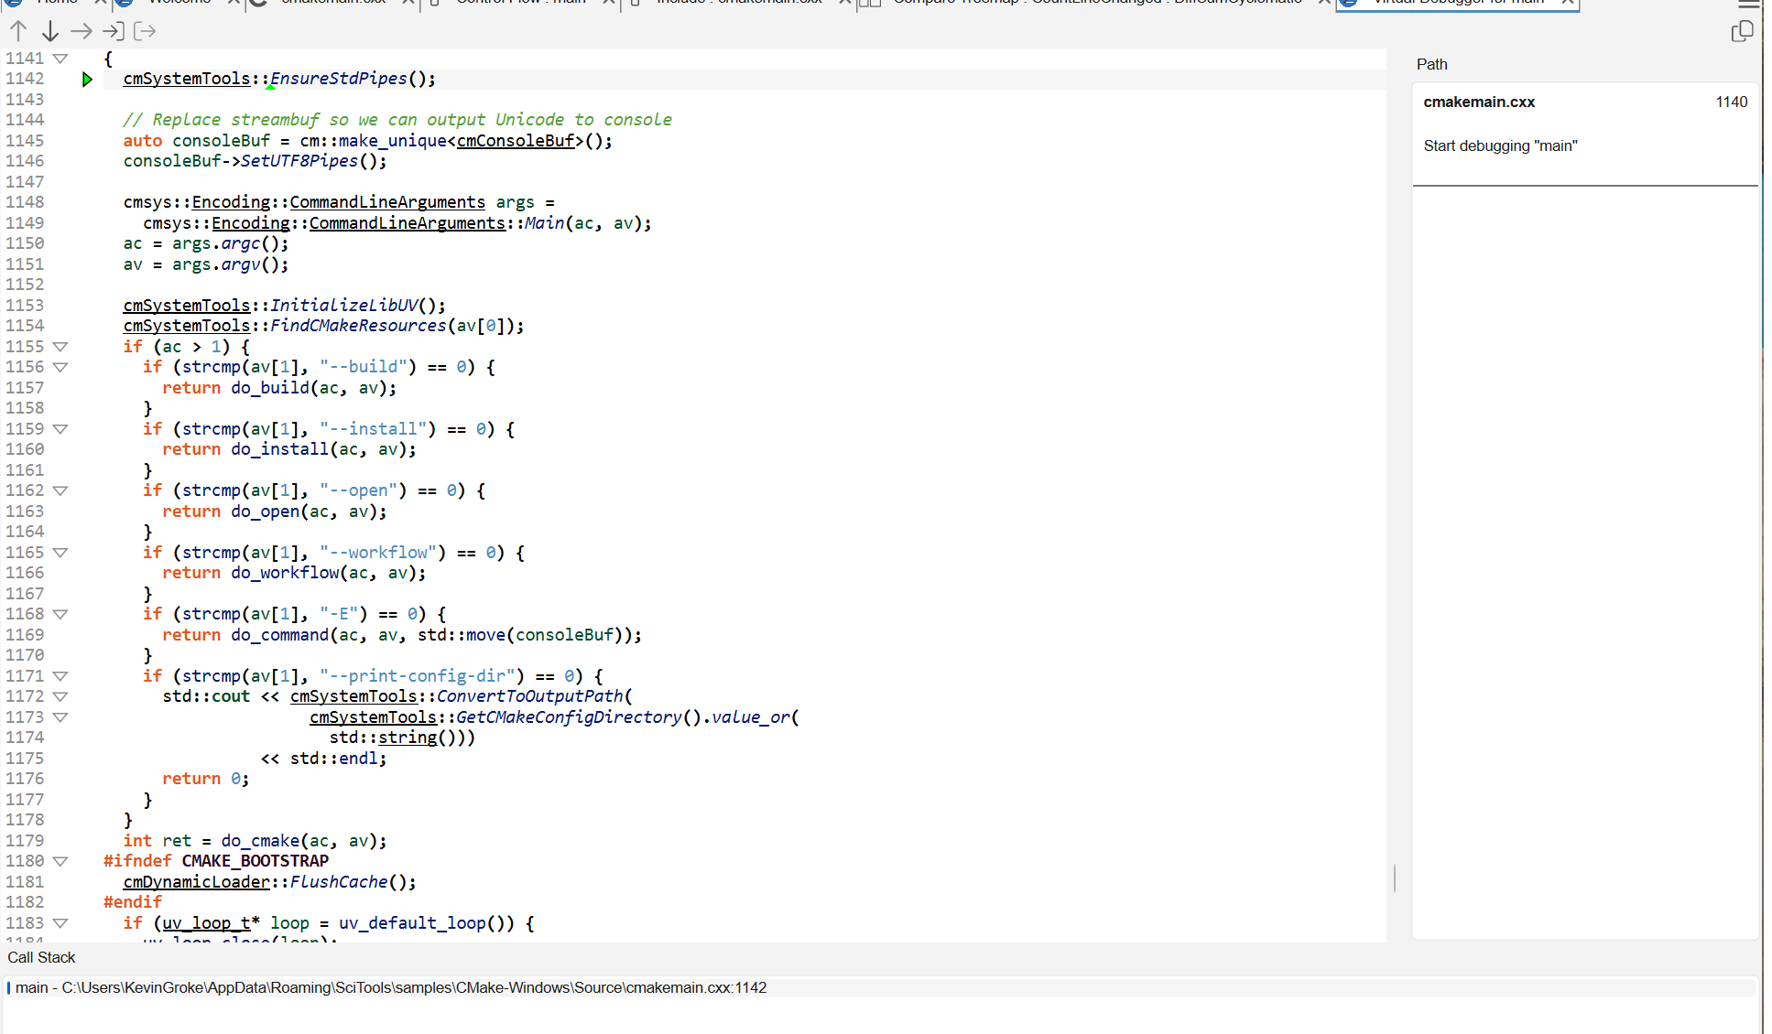This screenshot has height=1034, width=1772.
Task: Click ConvertToOutputPath on line 1172
Action: [529, 696]
